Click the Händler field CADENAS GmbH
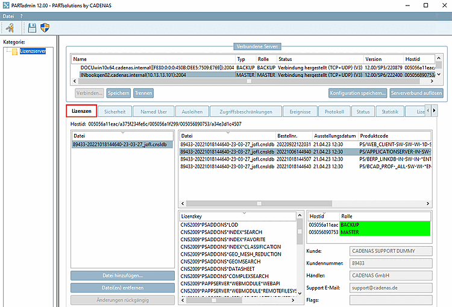This screenshot has height=307, width=452. 391,276
